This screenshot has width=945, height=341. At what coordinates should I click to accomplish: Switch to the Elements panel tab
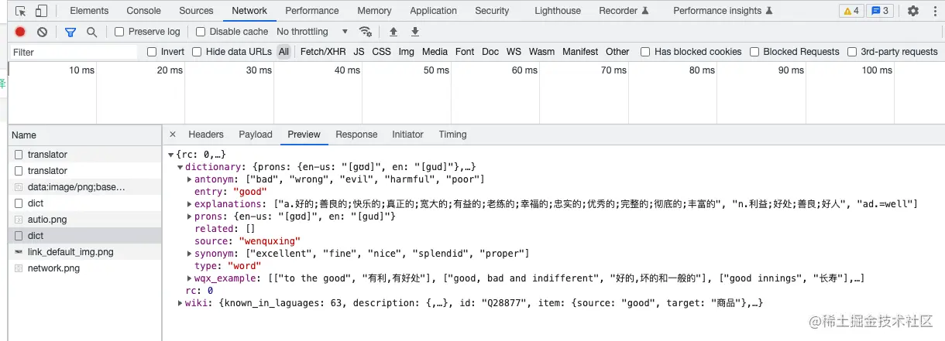coord(89,11)
